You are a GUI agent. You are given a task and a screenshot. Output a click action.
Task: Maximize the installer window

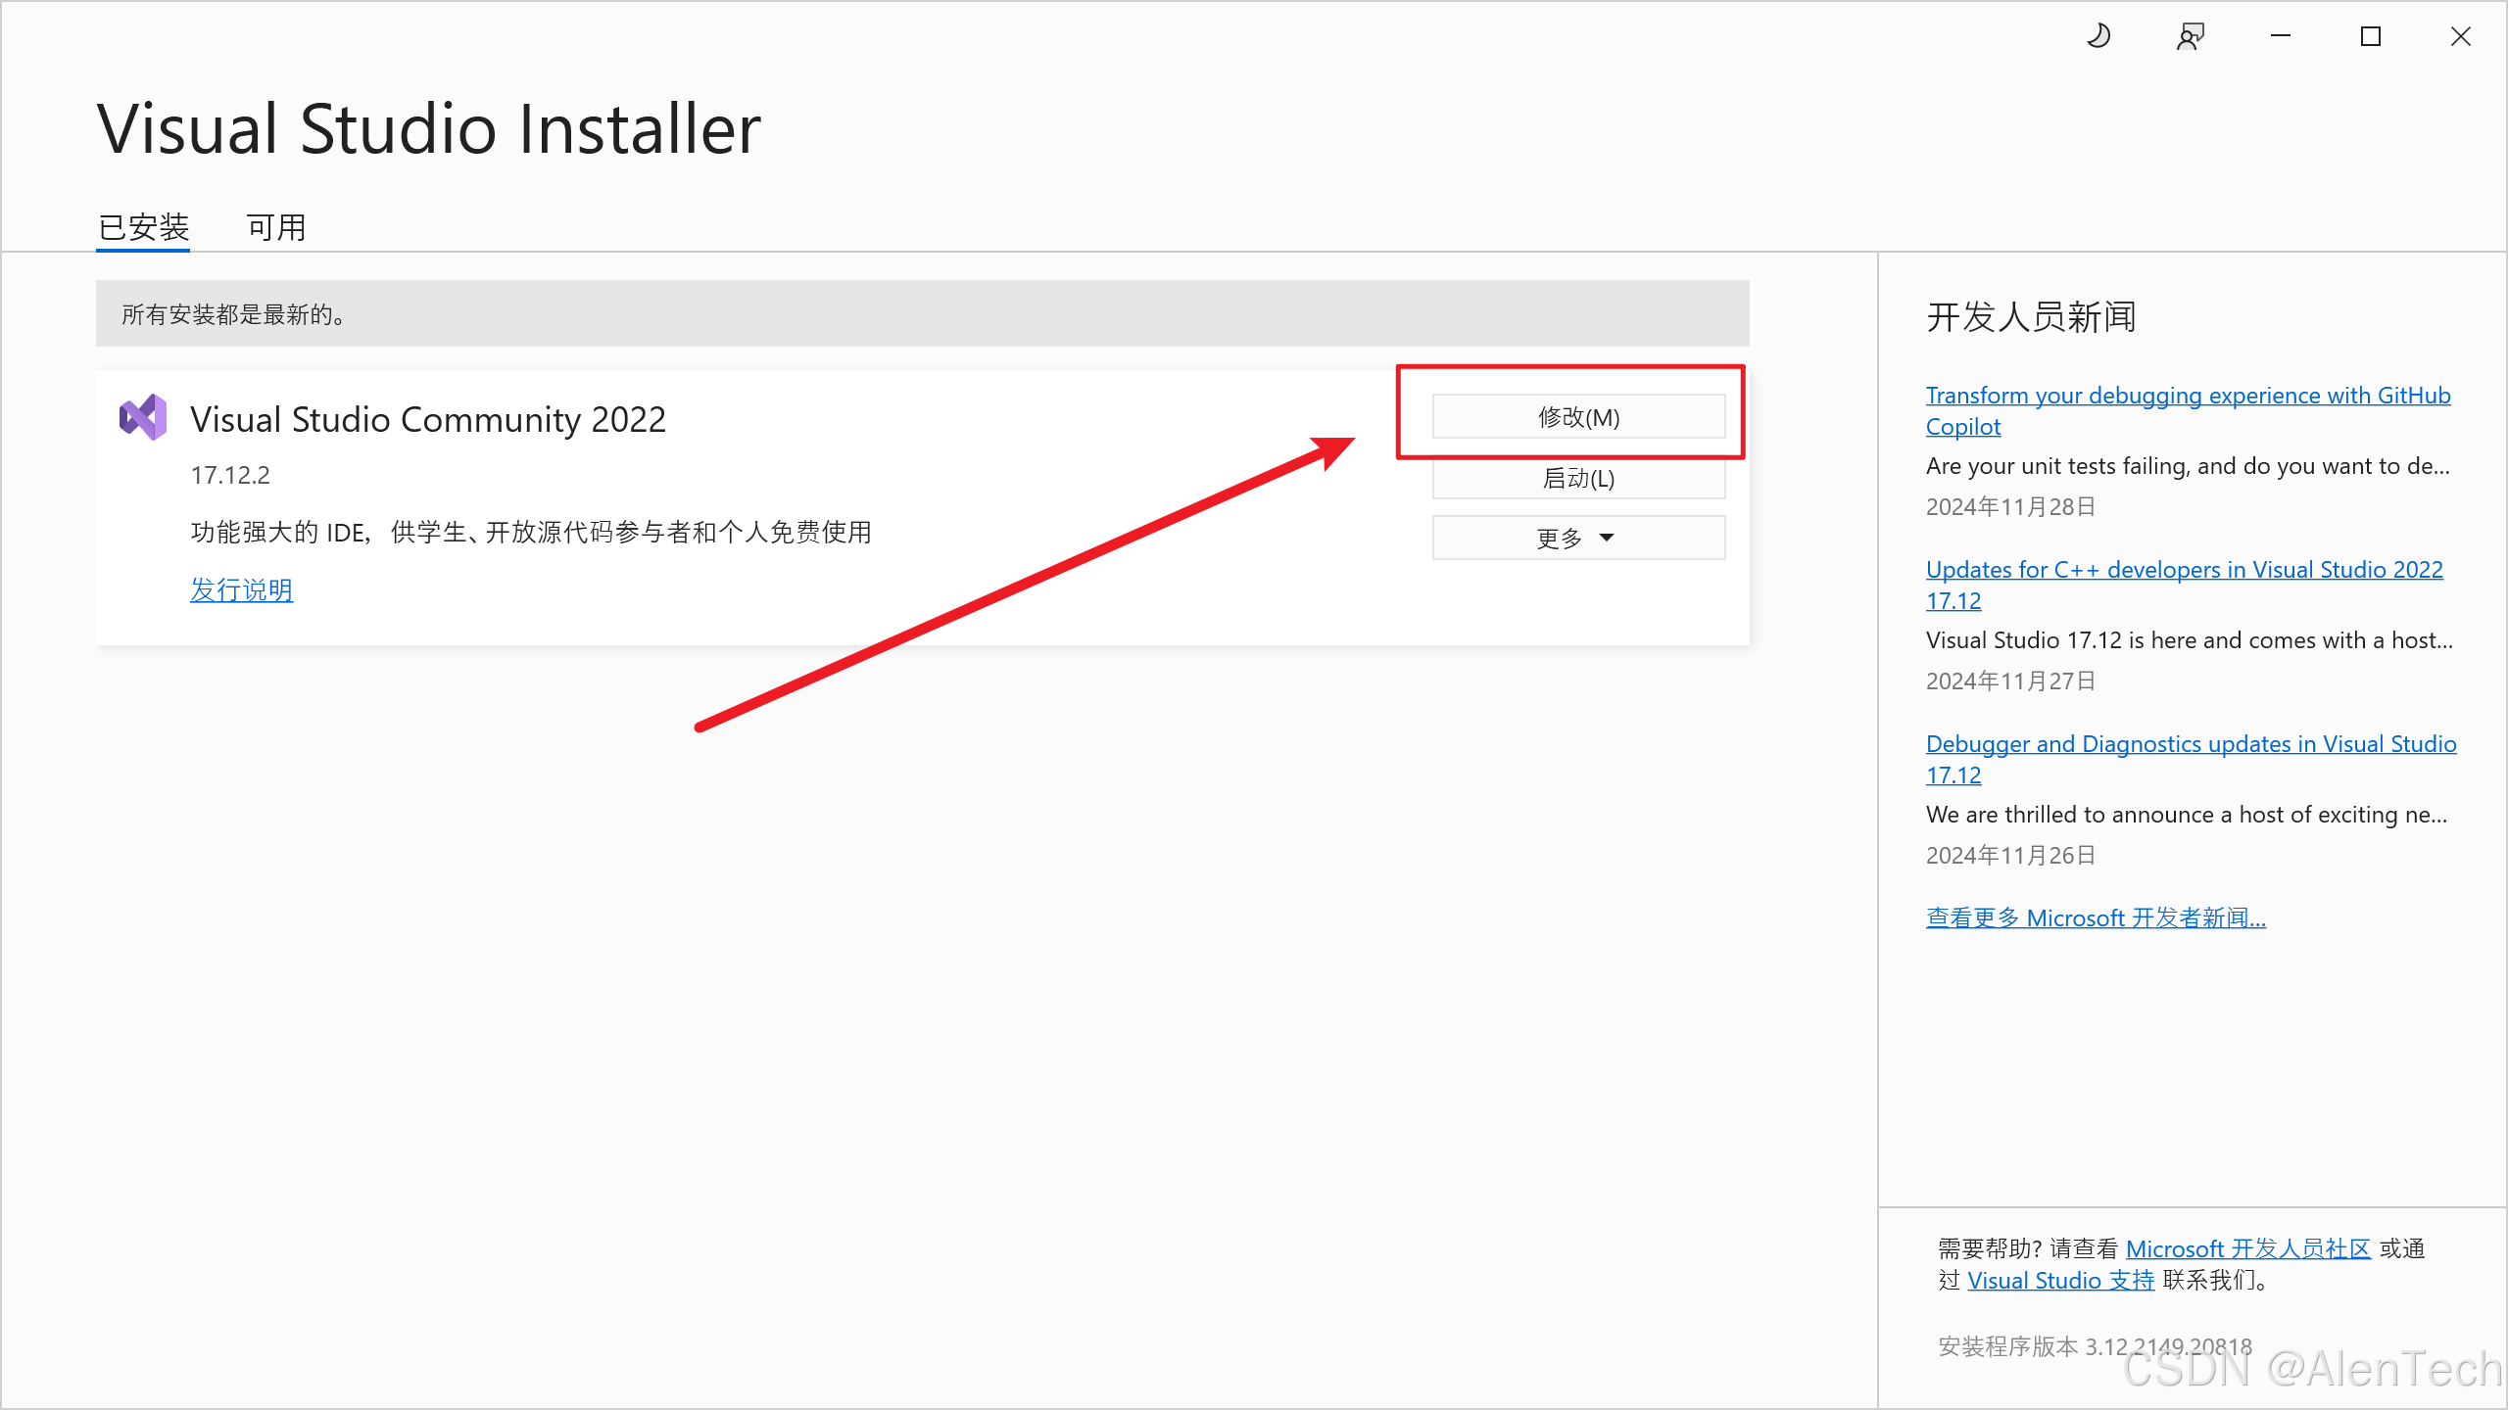[x=2371, y=37]
